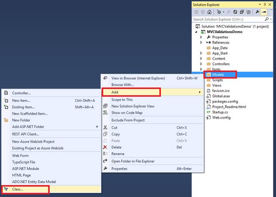
Task: Choose Browse With... from context menu
Action: [x=153, y=85]
